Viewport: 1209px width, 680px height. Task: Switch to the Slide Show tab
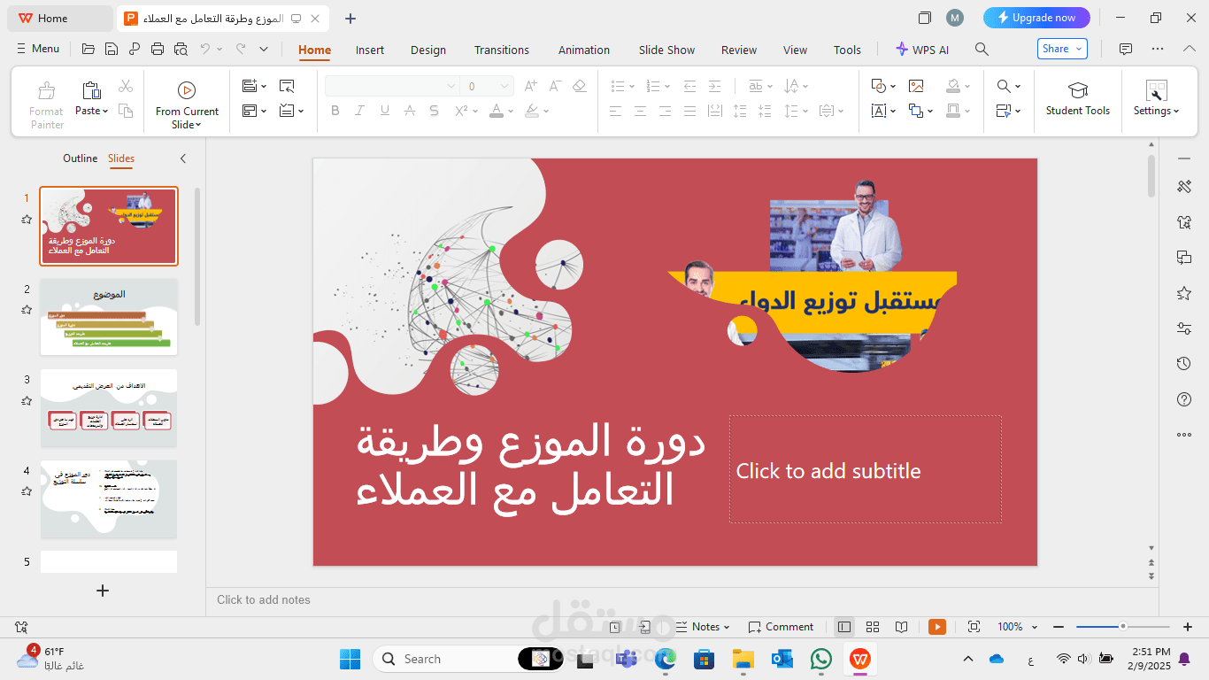(x=667, y=50)
